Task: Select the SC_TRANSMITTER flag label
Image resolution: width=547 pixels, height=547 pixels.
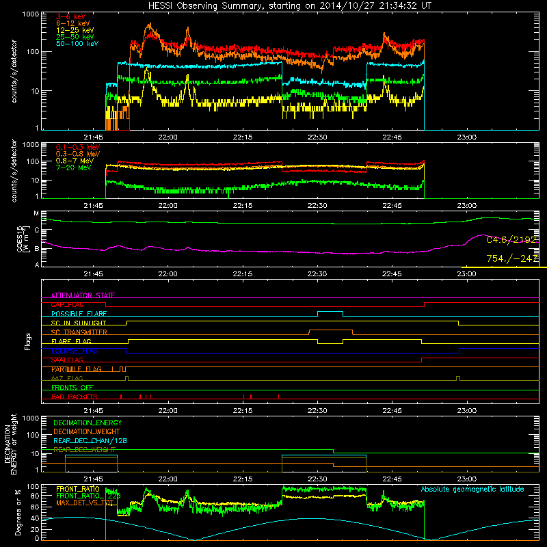Action: (79, 332)
